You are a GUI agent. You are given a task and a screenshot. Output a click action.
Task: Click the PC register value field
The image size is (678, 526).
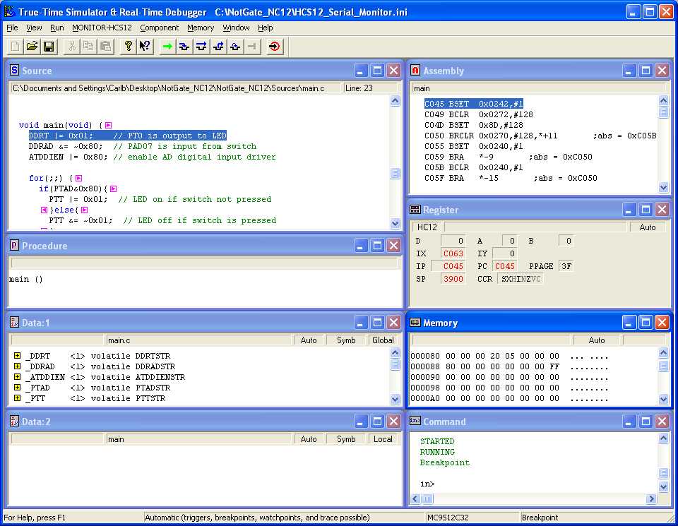point(505,266)
